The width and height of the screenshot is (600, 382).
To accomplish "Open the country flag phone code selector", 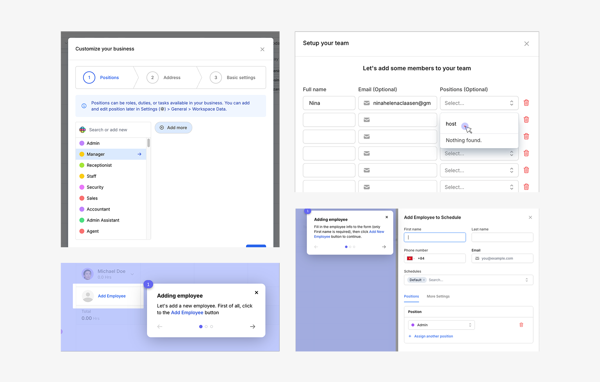I will click(411, 258).
